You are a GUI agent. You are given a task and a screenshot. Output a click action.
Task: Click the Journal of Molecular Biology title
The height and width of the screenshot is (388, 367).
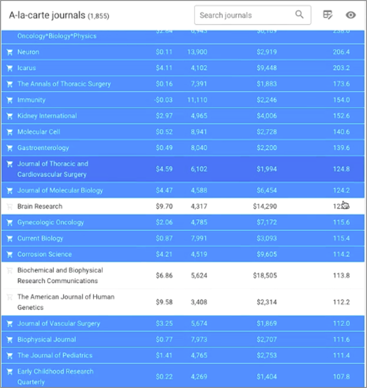pos(60,190)
